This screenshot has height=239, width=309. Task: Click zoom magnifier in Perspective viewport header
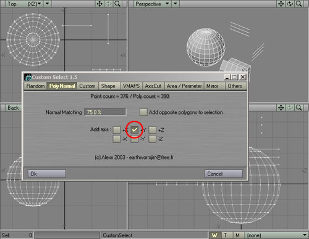[298, 4]
